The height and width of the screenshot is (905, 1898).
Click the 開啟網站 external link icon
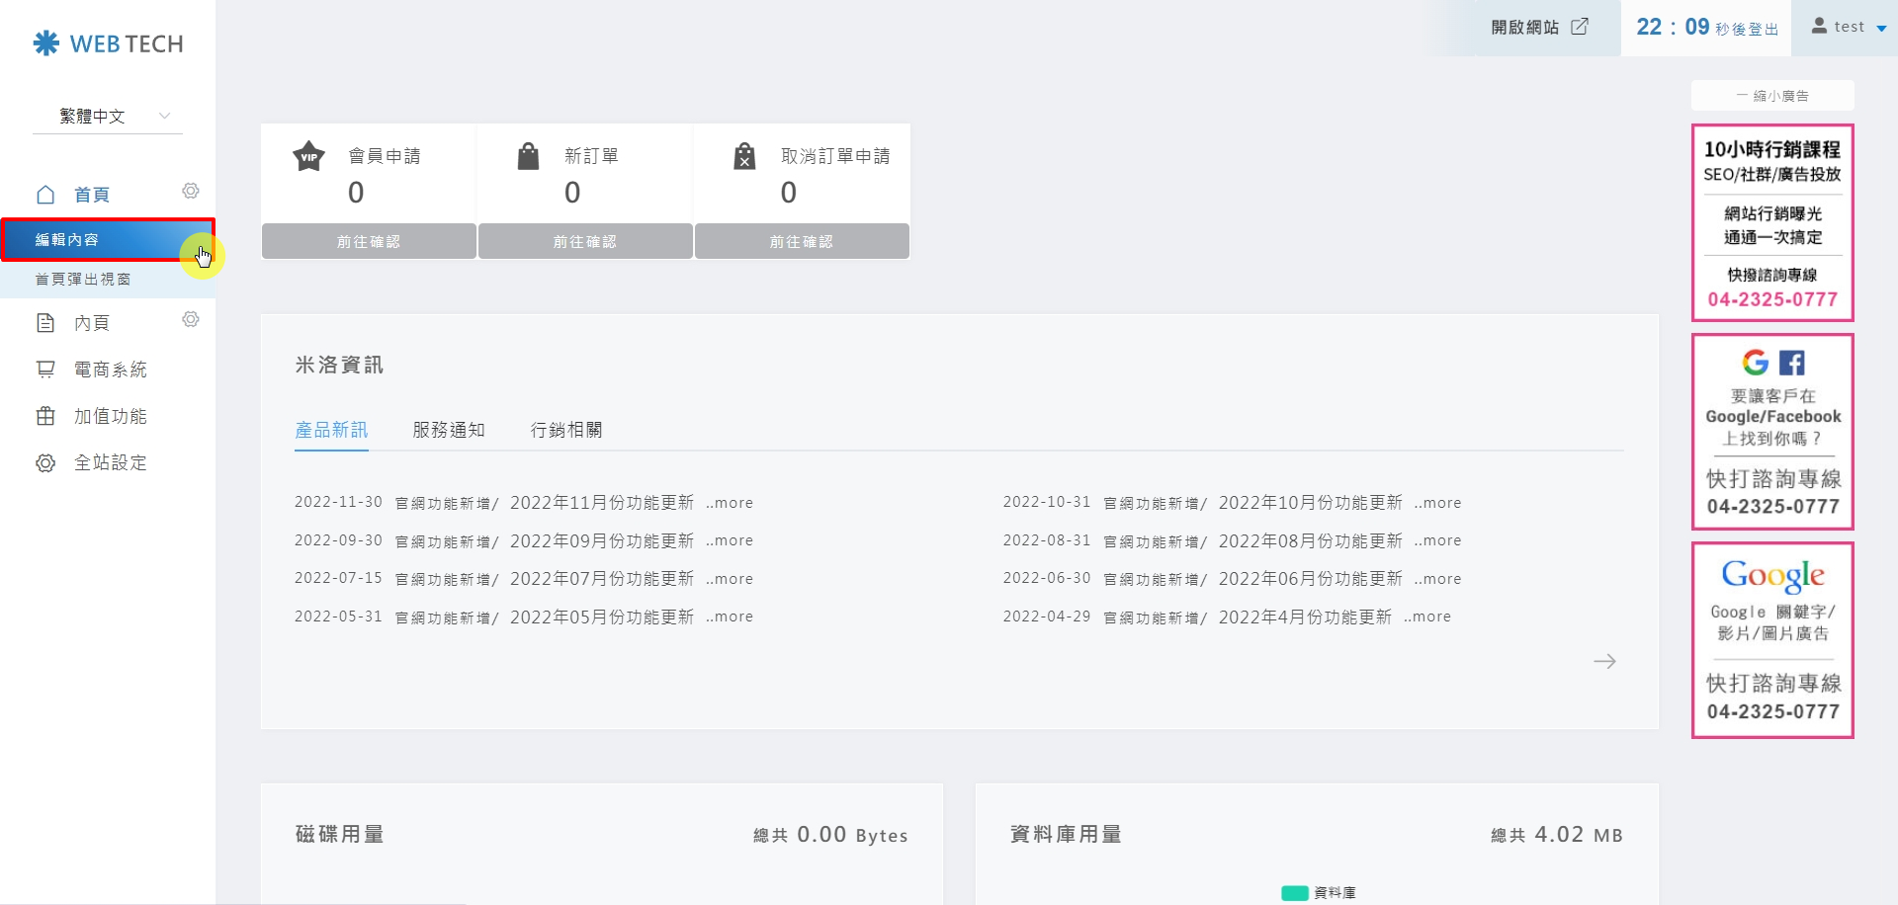(1580, 27)
